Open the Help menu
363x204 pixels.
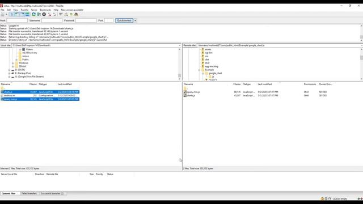(56, 10)
